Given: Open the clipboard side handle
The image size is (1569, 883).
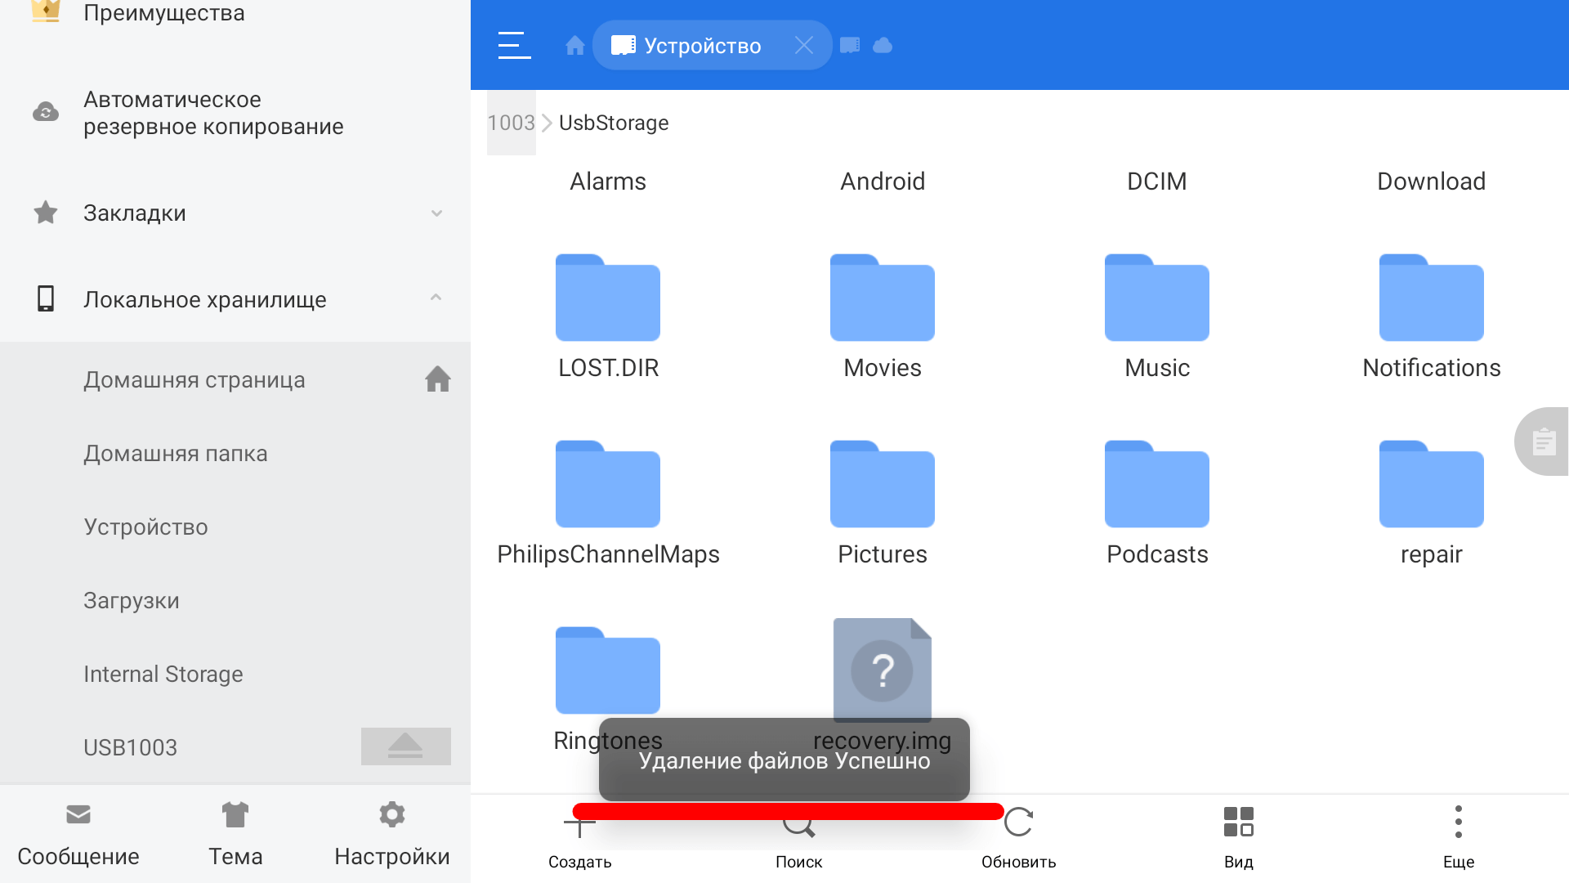Looking at the screenshot, I should click(x=1542, y=441).
